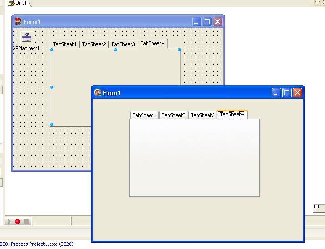
Task: Open TabSheet2 tab in designer Form1
Action: coord(94,44)
